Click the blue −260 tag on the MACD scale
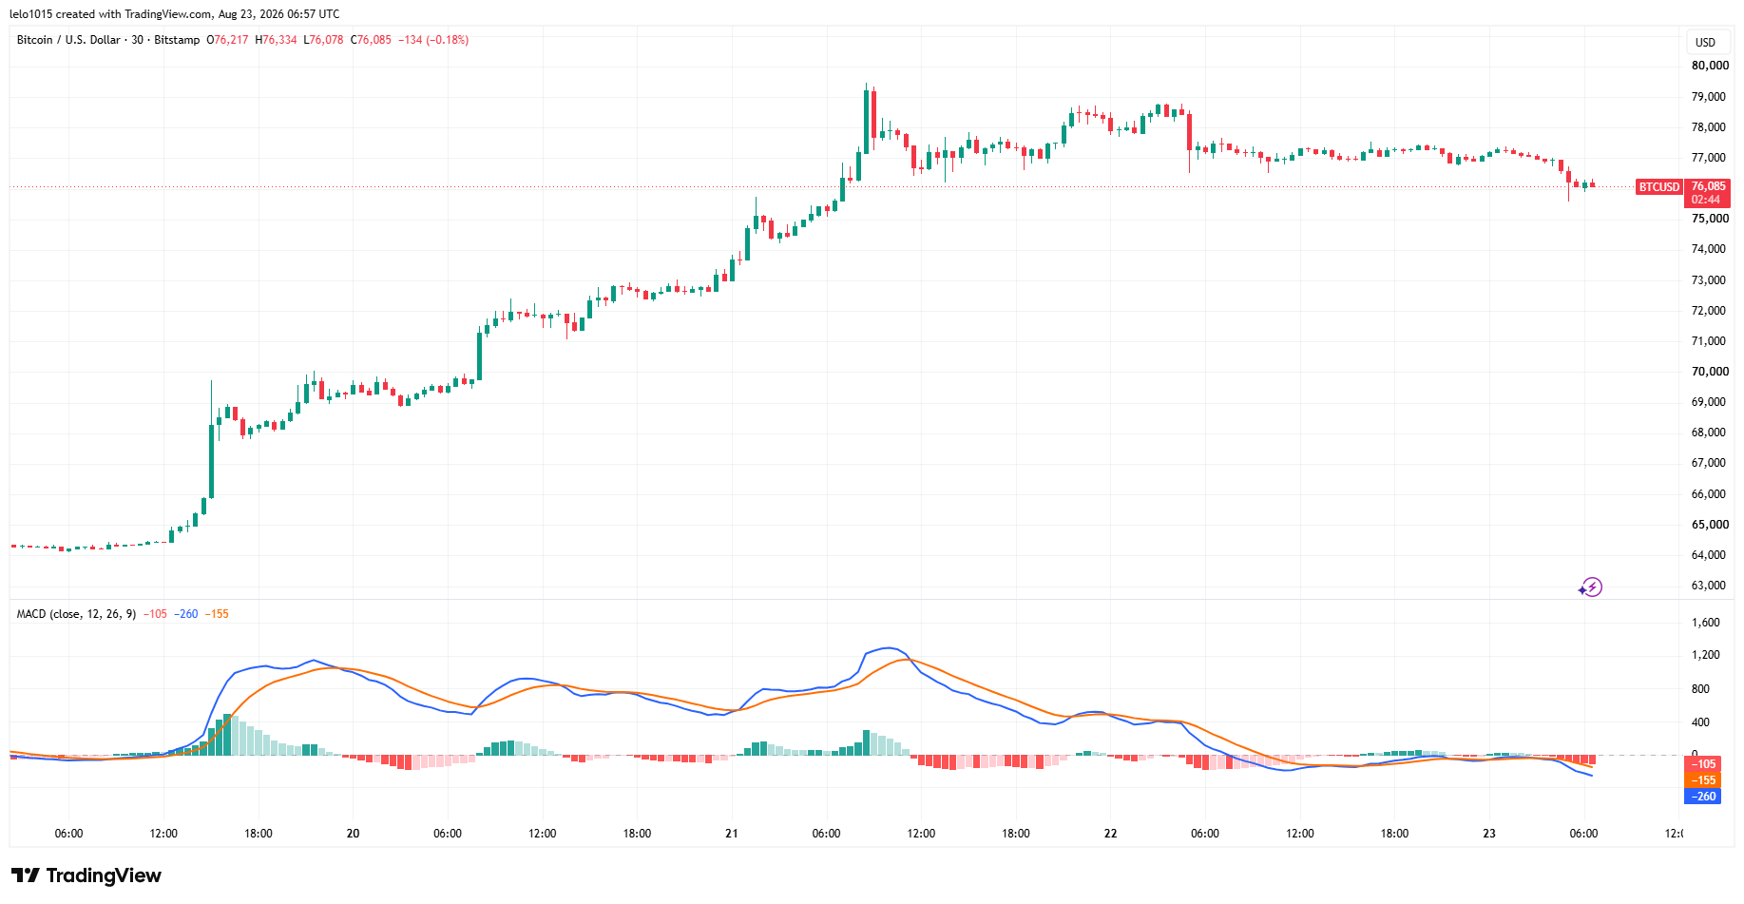This screenshot has height=904, width=1744. click(x=1702, y=797)
